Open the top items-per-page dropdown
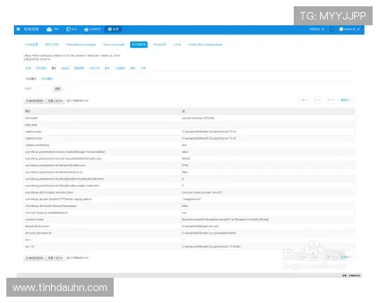The image size is (379, 303). [34, 100]
